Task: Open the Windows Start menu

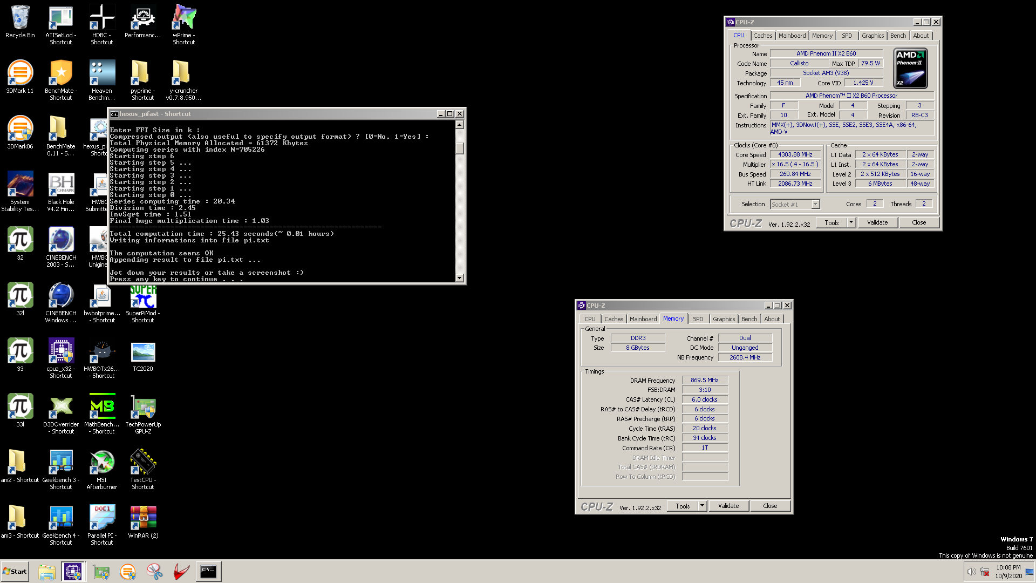Action: [x=15, y=572]
